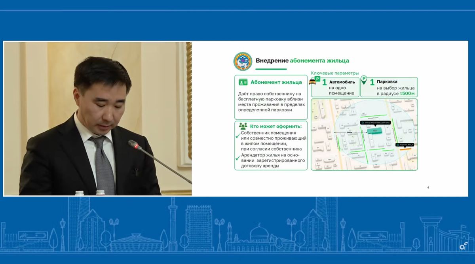Click the watermark logo in bottom-right corner

pyautogui.click(x=463, y=246)
